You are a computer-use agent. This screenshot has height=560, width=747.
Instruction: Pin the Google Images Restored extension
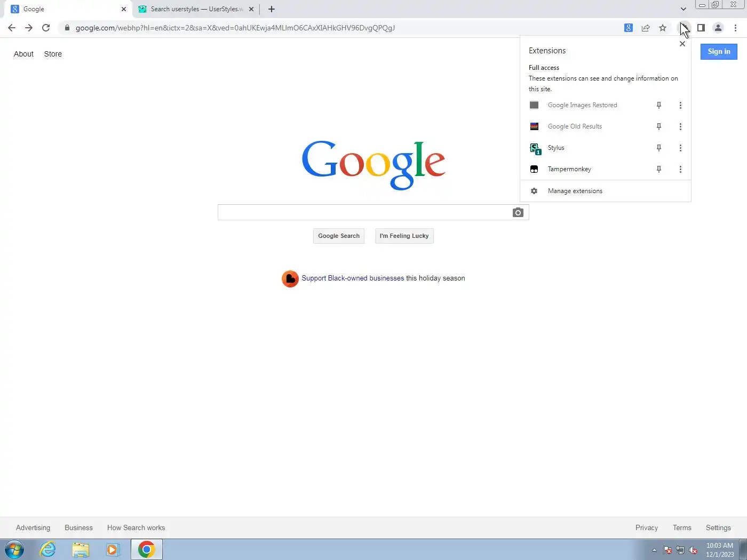pyautogui.click(x=659, y=105)
